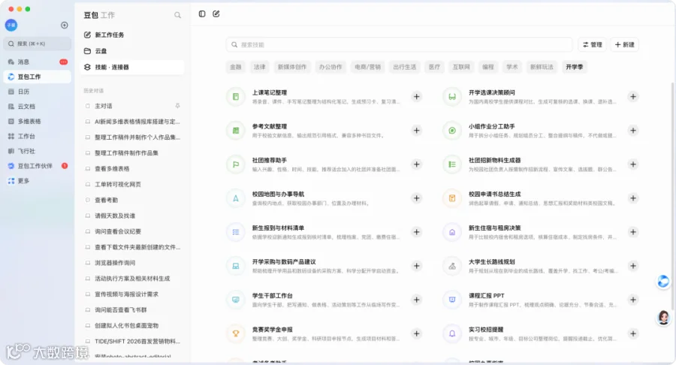Click the flag icon of 社团推荐助手
This screenshot has height=365, width=676.
[x=236, y=164]
